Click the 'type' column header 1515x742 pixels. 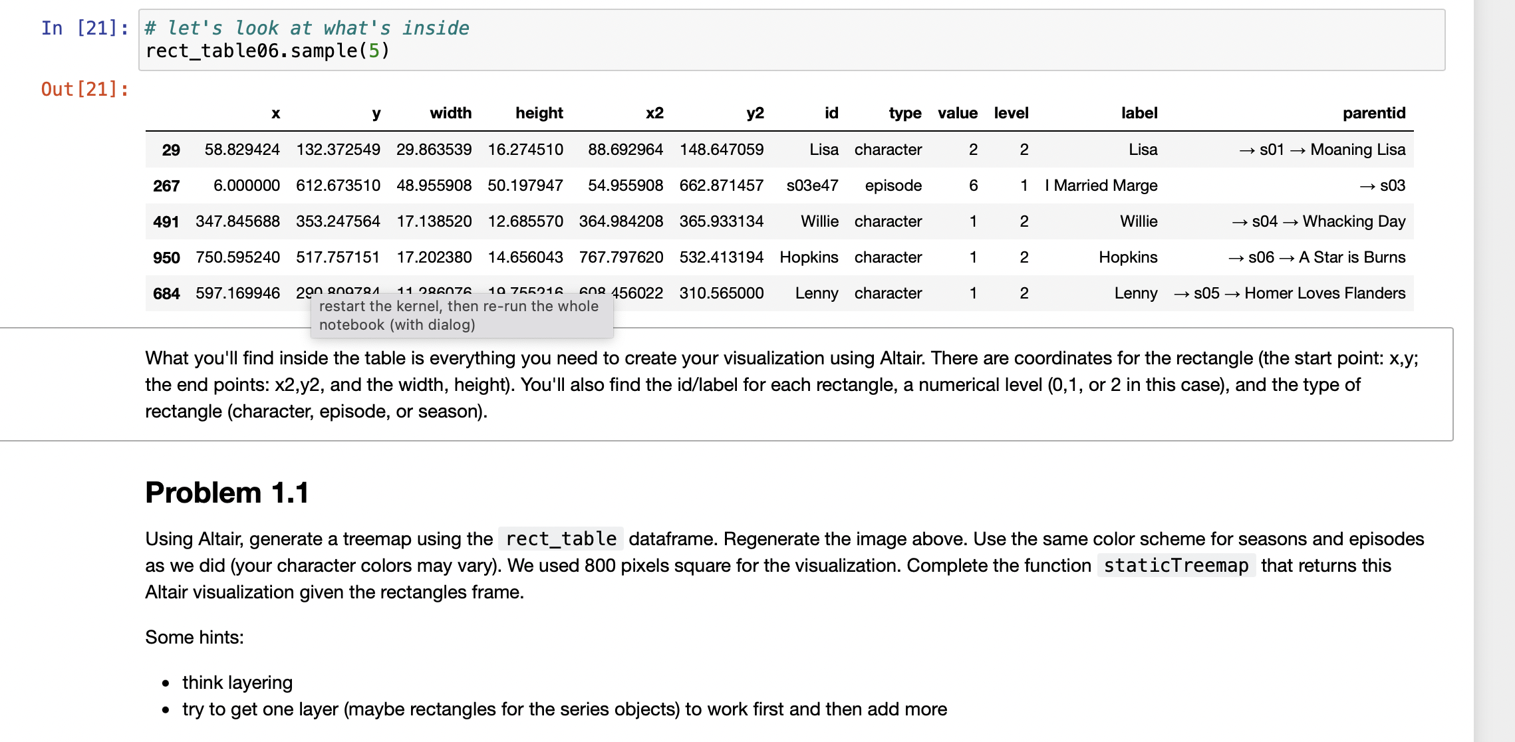pyautogui.click(x=904, y=113)
